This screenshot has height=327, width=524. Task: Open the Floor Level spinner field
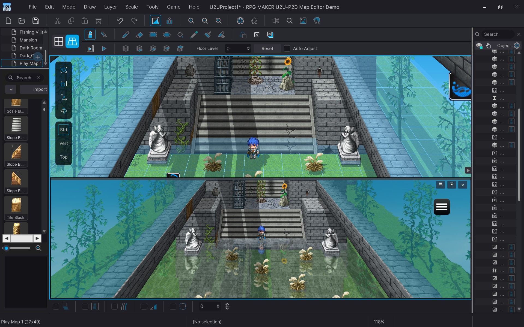coord(238,49)
